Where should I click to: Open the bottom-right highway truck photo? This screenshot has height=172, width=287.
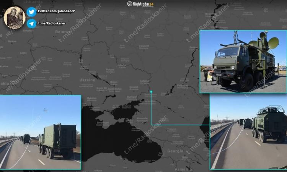(248, 132)
